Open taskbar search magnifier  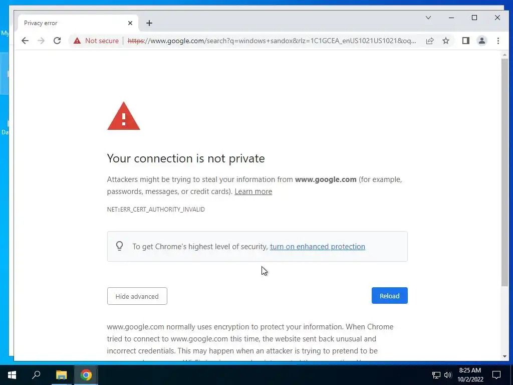pos(36,374)
